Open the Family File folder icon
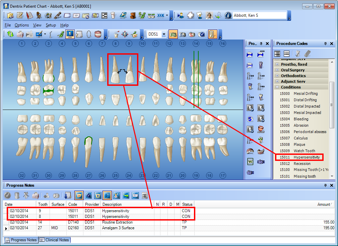Screen dimensions: 338x246 [10, 15]
